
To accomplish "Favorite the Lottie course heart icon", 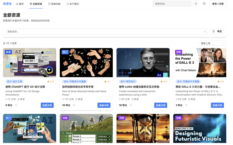I will click(x=130, y=105).
